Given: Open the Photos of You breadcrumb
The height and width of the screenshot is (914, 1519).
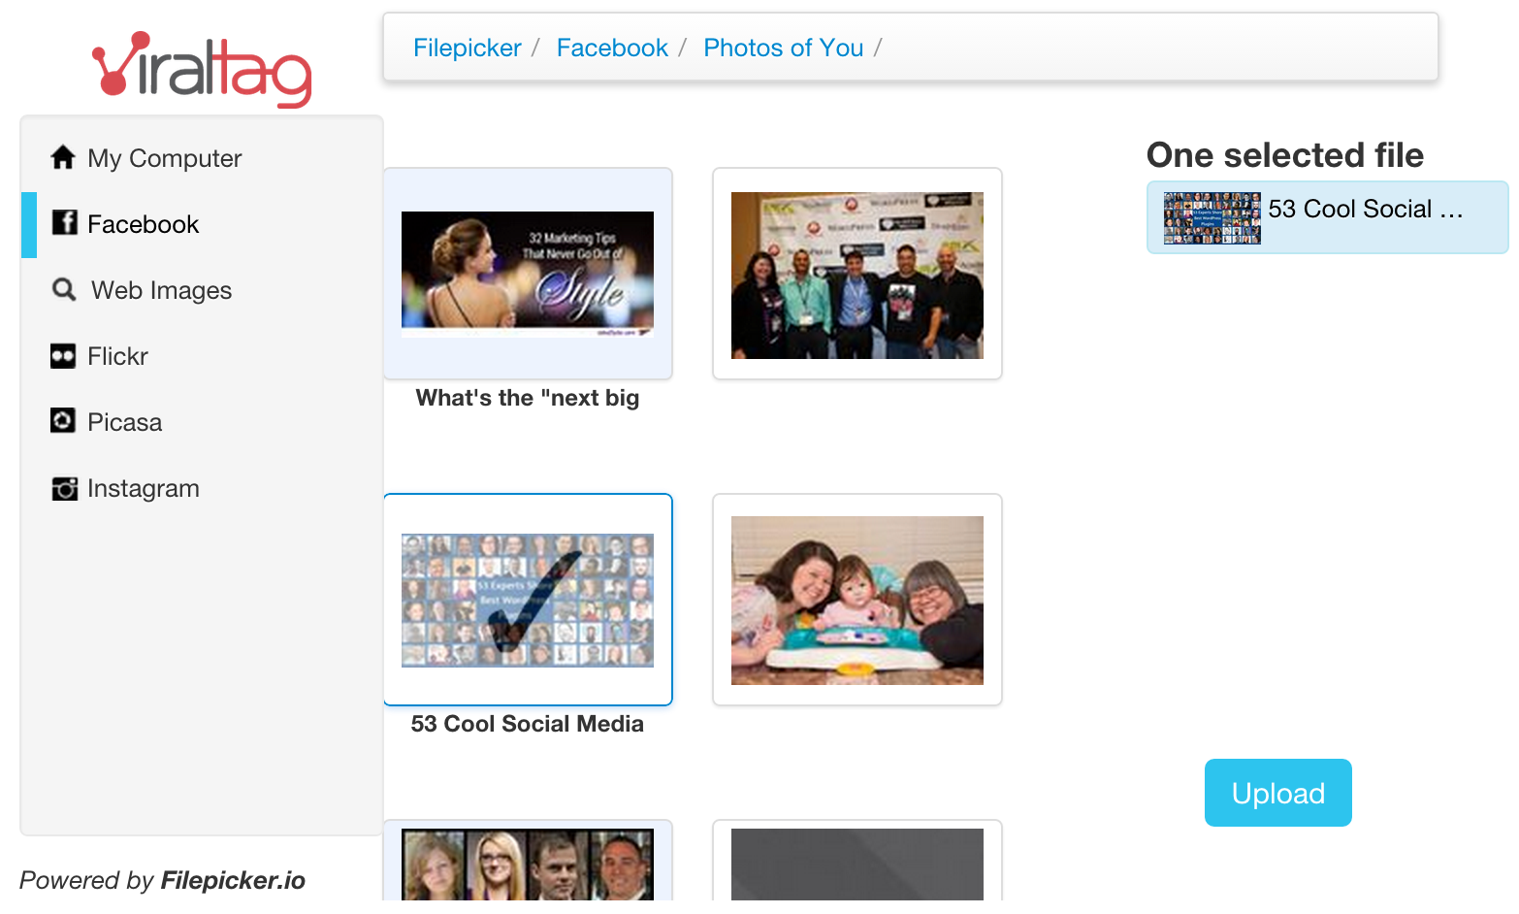Looking at the screenshot, I should 784,48.
